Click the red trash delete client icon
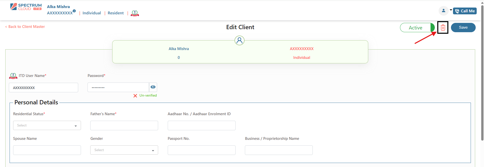 coord(443,27)
